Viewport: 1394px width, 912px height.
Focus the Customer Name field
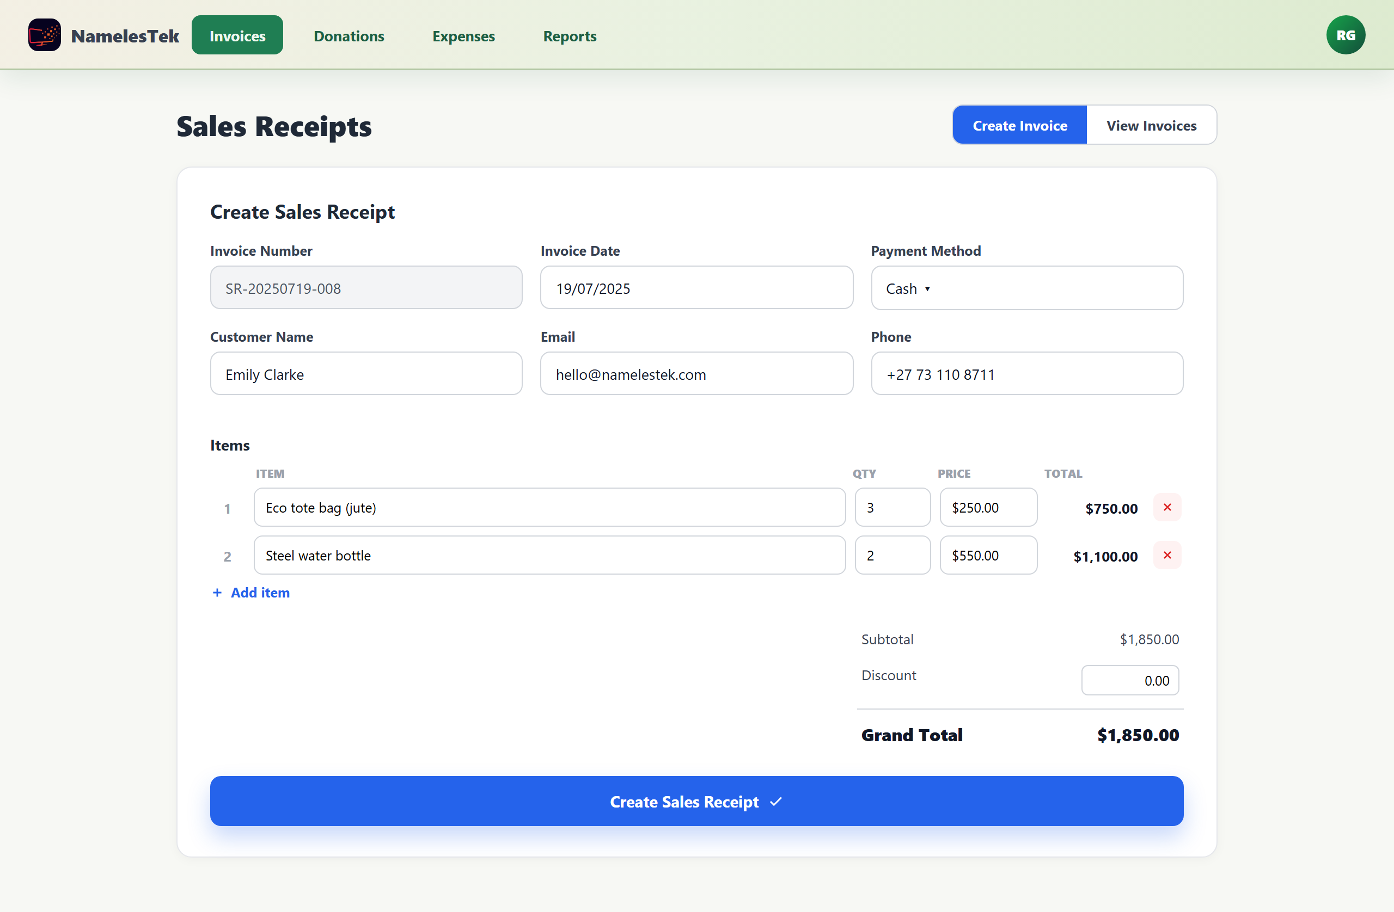point(366,373)
